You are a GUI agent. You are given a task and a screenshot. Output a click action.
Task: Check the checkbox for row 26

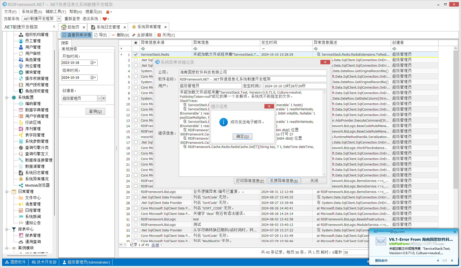click(136, 192)
